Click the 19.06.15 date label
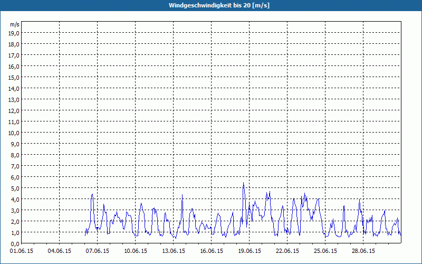This screenshot has width=422, height=264. click(x=249, y=251)
